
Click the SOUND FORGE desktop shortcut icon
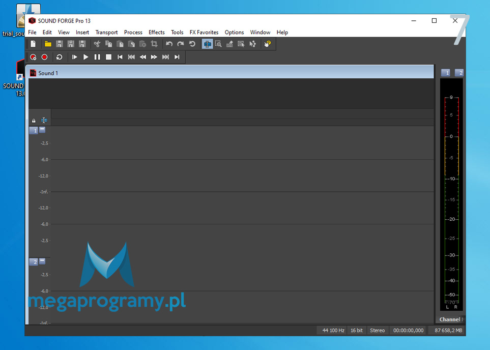click(20, 69)
